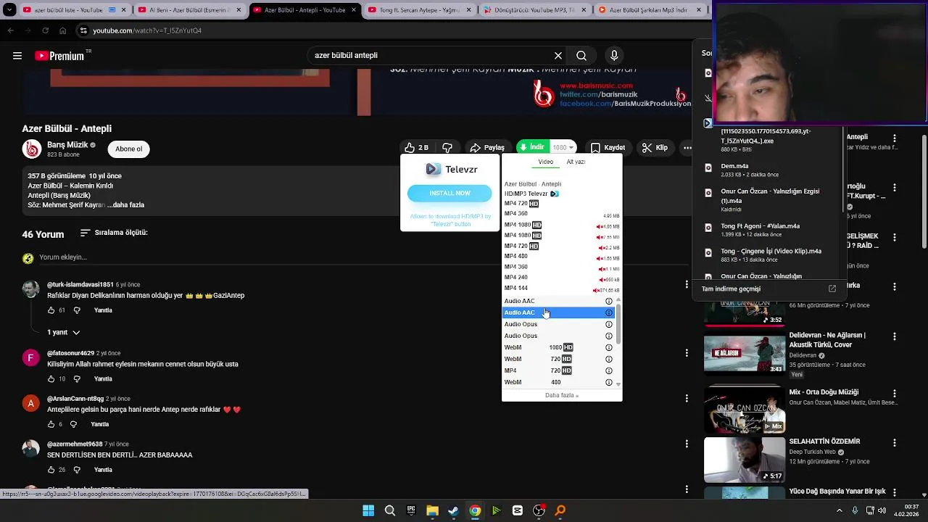Click the search magnifier button

pos(581,56)
